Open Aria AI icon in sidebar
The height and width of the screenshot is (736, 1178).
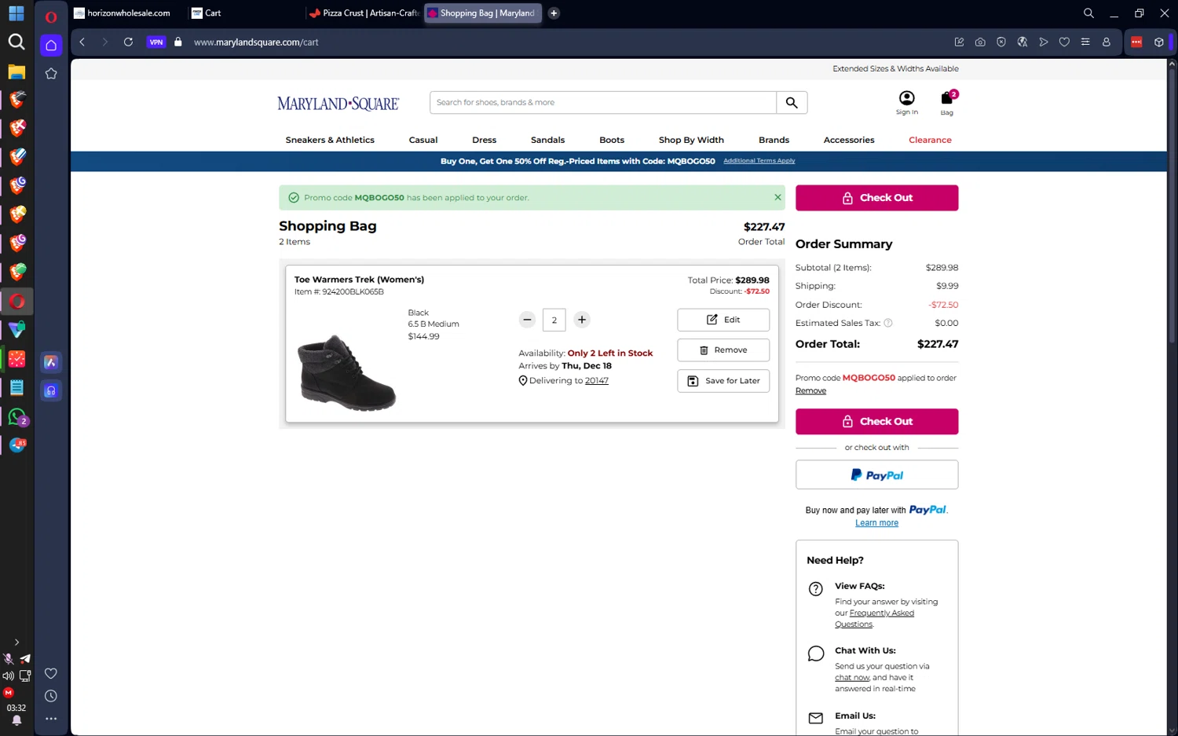pos(51,362)
